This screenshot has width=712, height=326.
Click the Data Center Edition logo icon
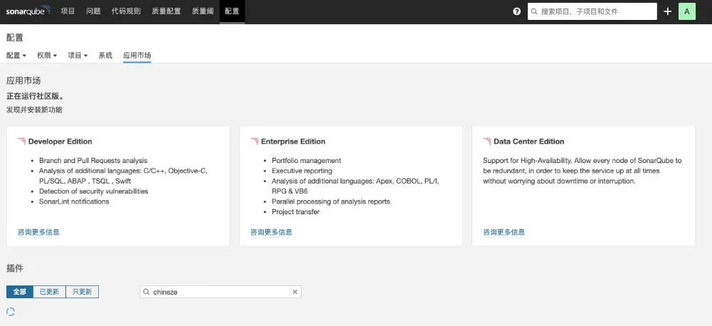(487, 141)
